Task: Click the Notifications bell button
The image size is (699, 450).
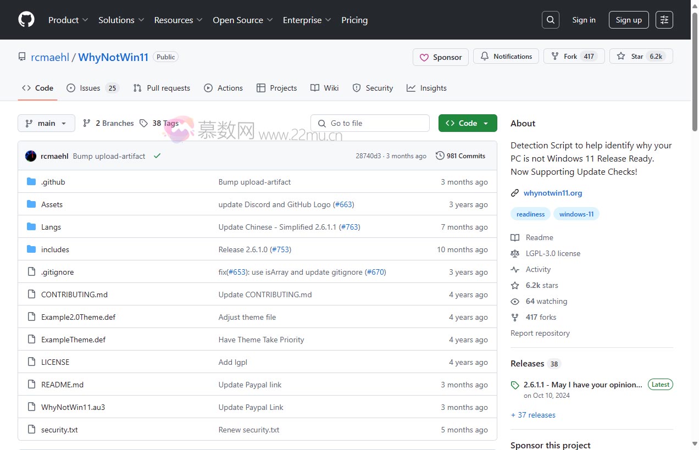Action: click(506, 57)
